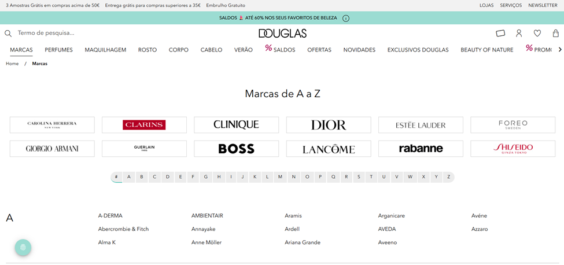This screenshot has width=564, height=265.
Task: Select the # alphabet filter
Action: 116,177
